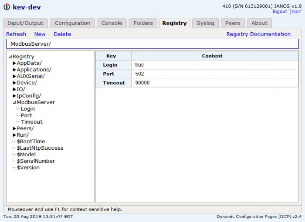Collapse the root Registry node

(10, 57)
